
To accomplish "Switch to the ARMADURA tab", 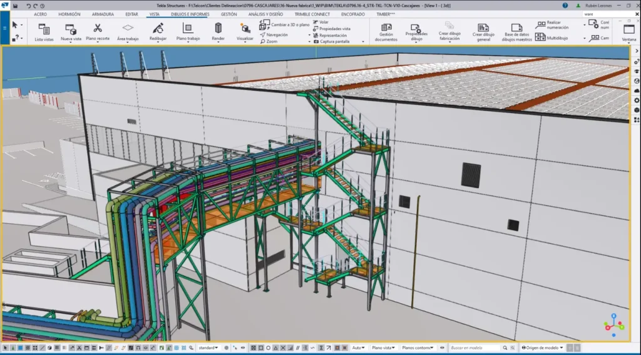I will tap(103, 14).
